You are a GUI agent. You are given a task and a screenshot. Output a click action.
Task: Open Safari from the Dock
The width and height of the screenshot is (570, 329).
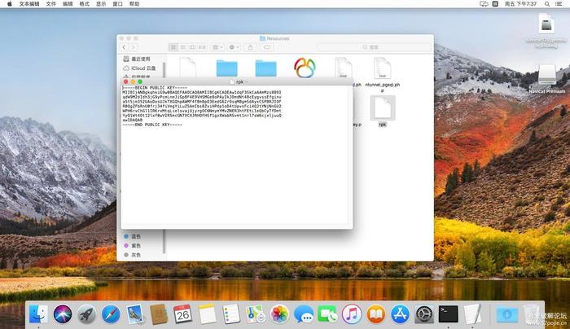click(x=111, y=314)
